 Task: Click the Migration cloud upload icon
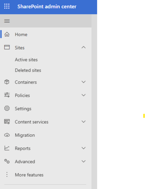tap(7, 135)
